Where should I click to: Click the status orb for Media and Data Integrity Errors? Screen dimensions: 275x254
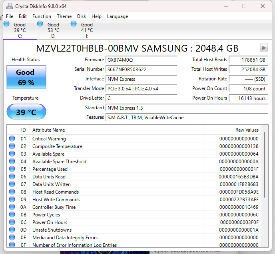point(12,237)
